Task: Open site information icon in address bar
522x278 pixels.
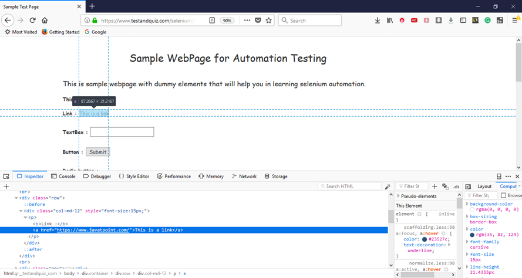Action: tap(87, 21)
